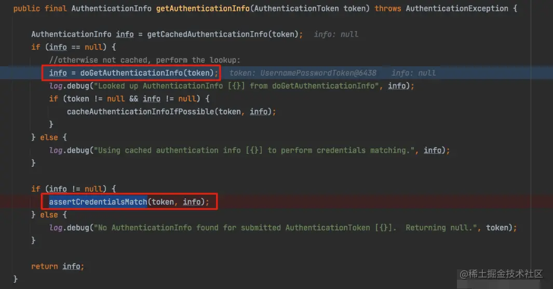
Task: Click the info == null condition
Action: [x=75, y=47]
